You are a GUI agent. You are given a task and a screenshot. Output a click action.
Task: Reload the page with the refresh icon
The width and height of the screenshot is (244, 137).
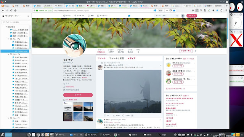pyautogui.click(x=11, y=10)
